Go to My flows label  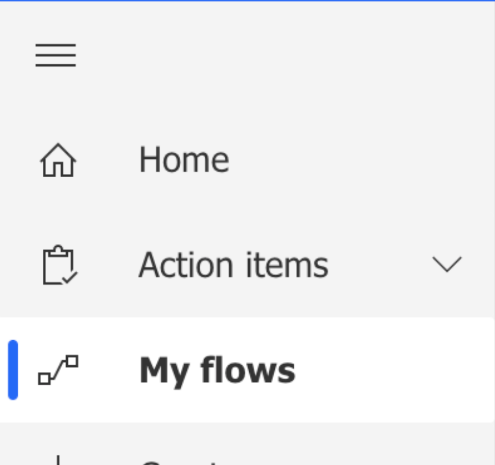tap(217, 370)
